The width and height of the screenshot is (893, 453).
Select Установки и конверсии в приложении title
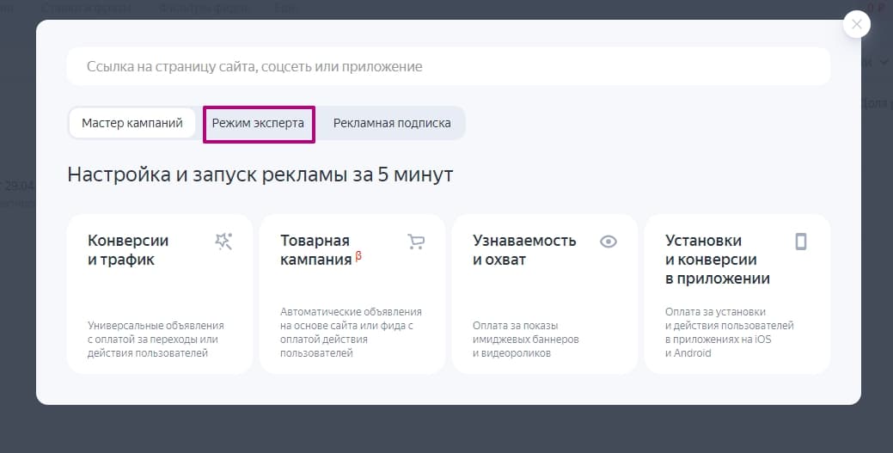[x=718, y=260]
